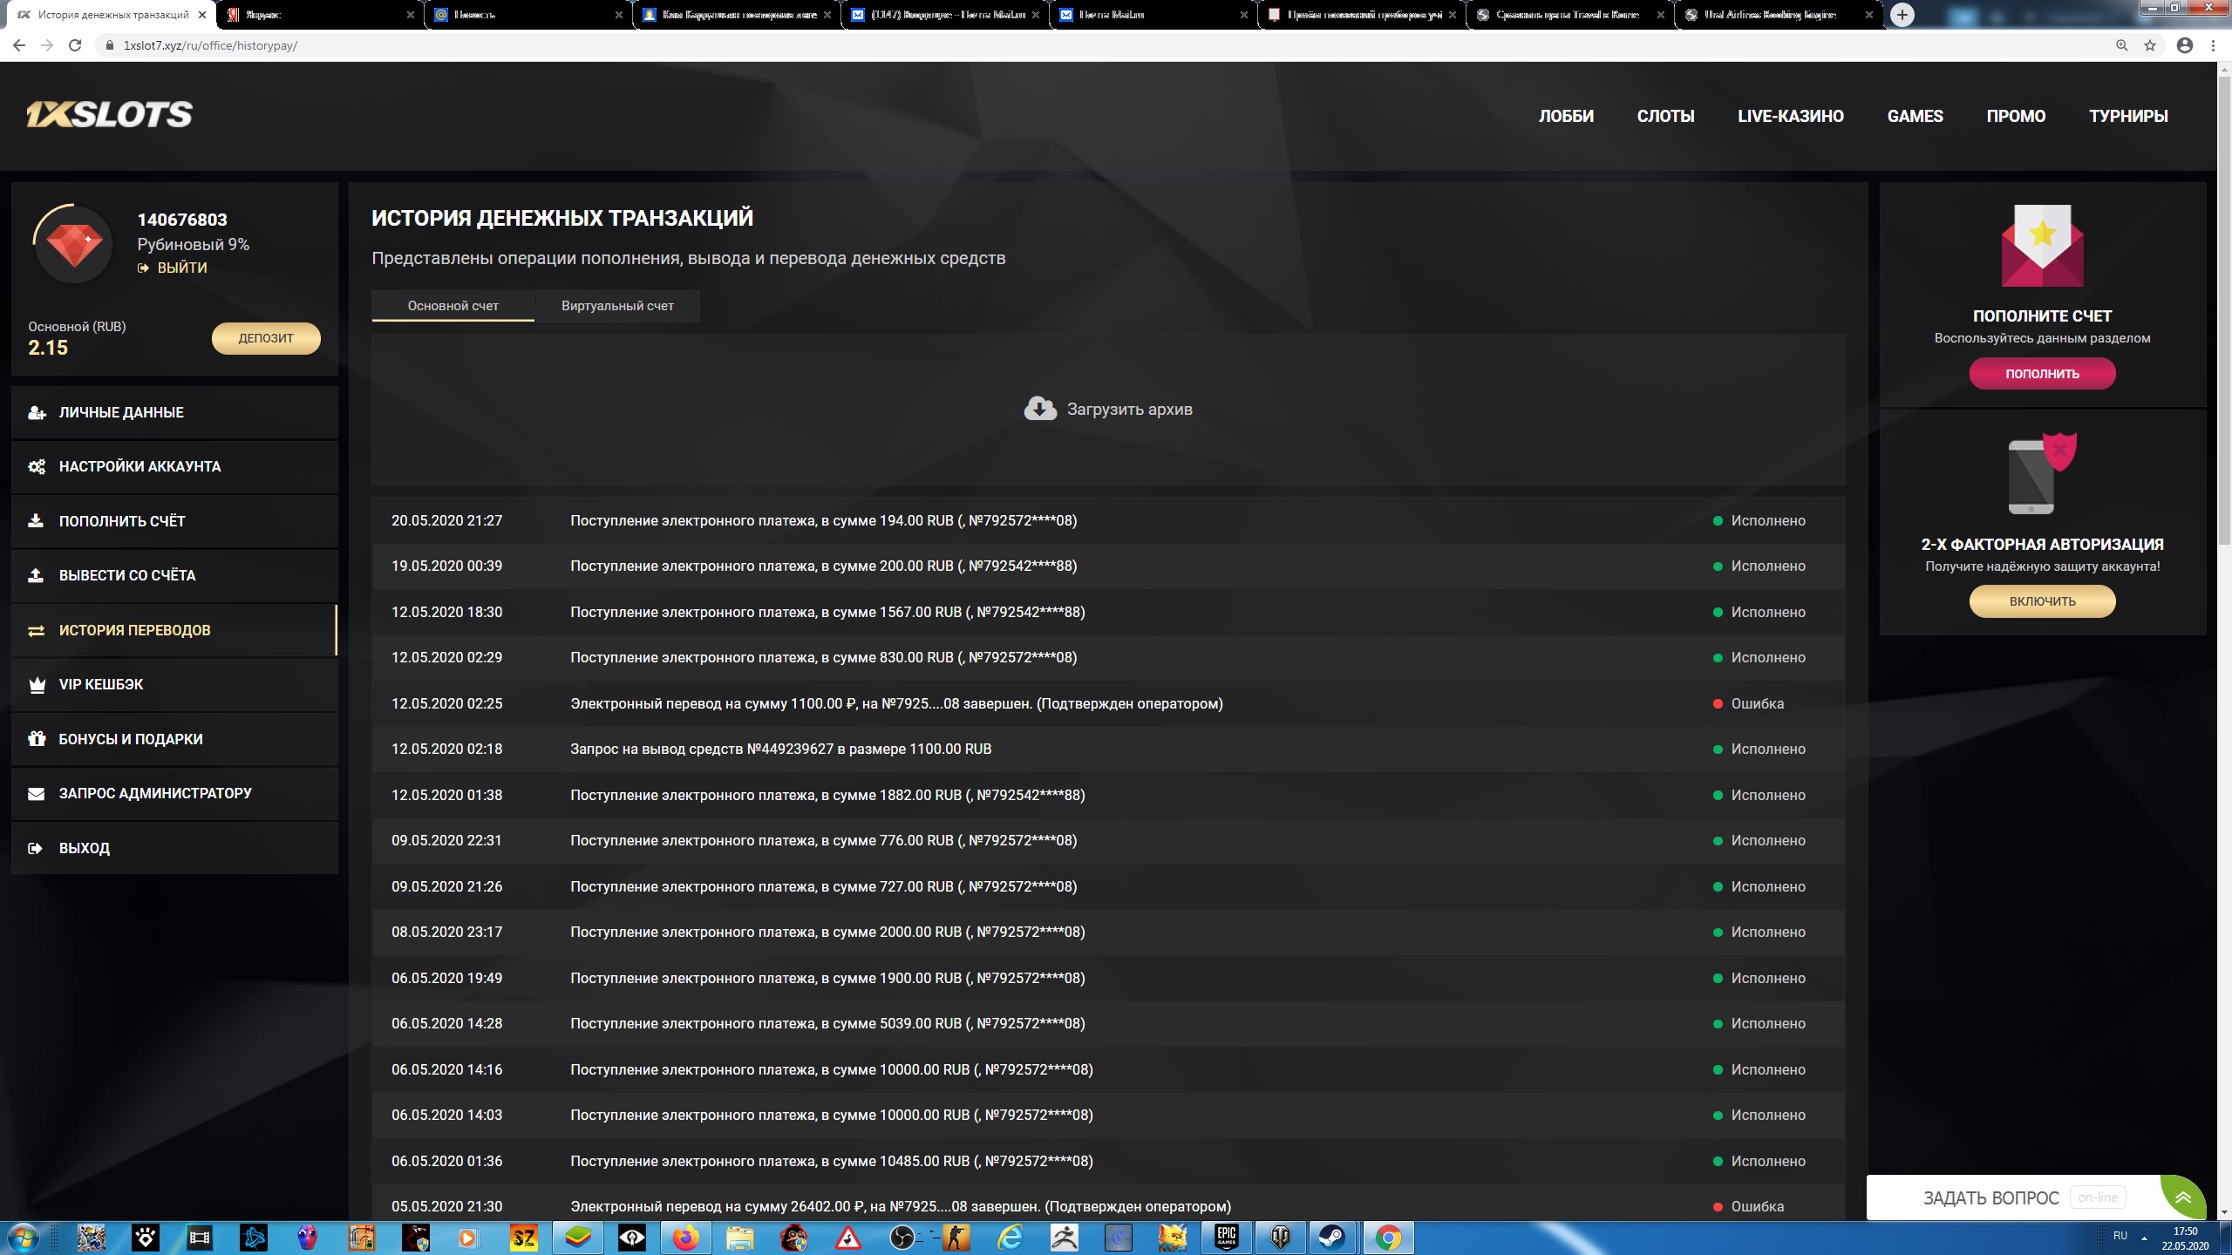Click the browser profile account icon
2232x1255 pixels.
2184,45
